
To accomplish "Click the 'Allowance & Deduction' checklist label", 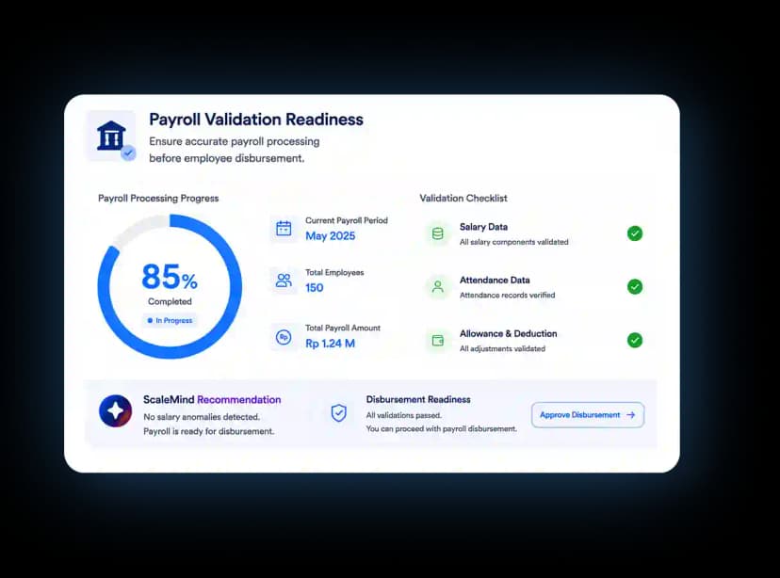I will [x=509, y=334].
